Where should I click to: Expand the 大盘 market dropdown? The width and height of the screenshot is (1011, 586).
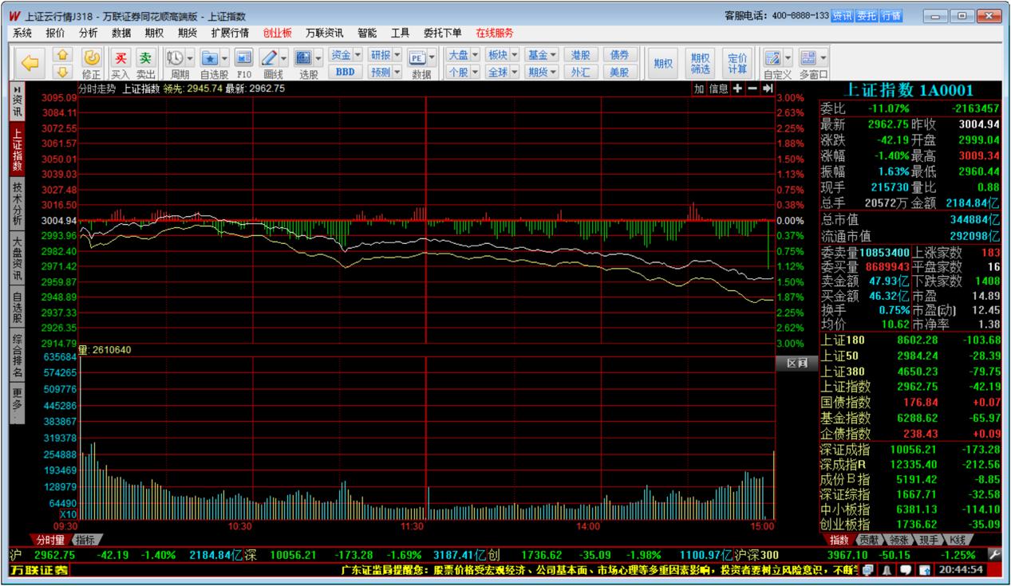pyautogui.click(x=475, y=55)
